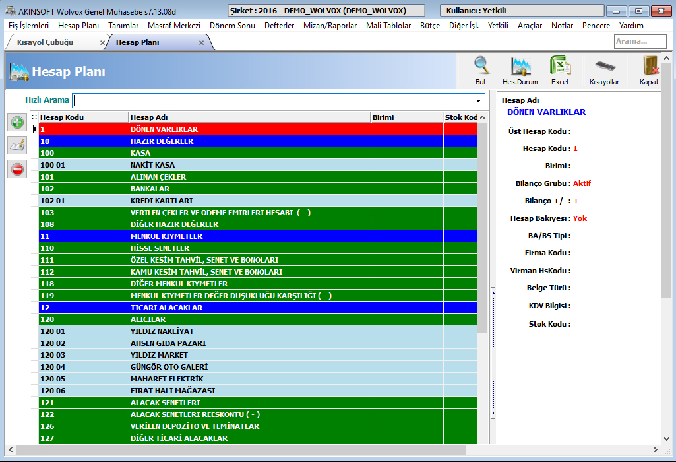This screenshot has height=462, width=676.
Task: Click the grid options dots icon
Action: pos(34,117)
